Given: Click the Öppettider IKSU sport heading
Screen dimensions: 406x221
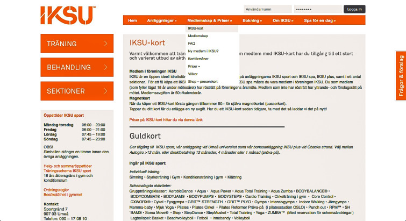Looking at the screenshot, I should pyautogui.click(x=63, y=116).
